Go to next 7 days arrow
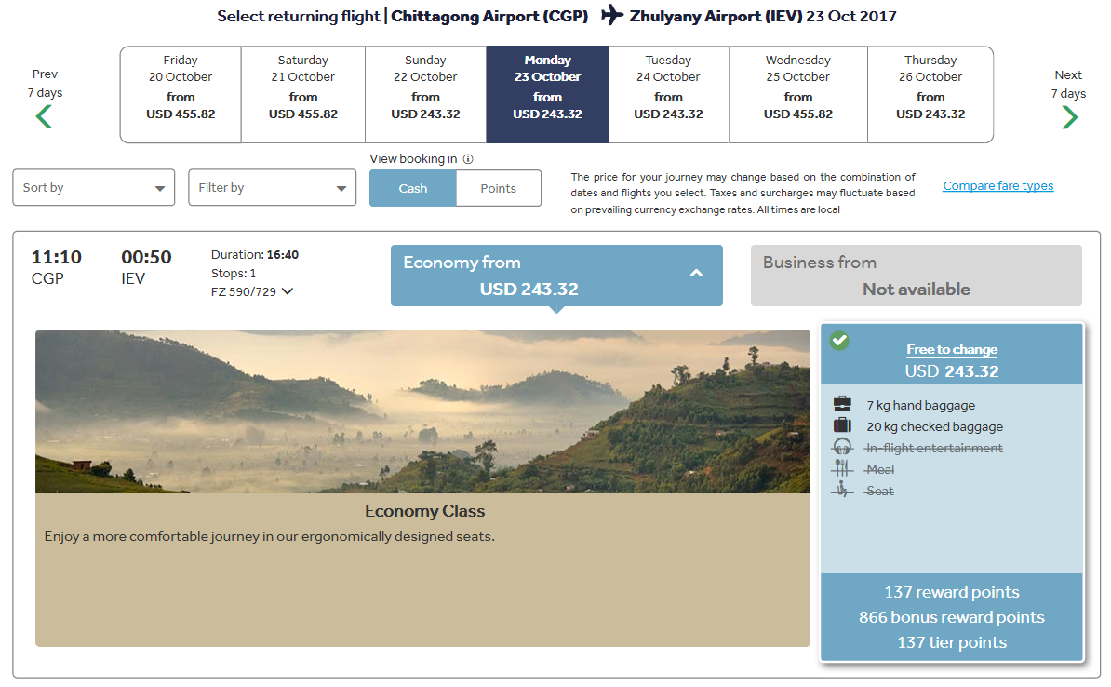1111x687 pixels. pyautogui.click(x=1070, y=117)
